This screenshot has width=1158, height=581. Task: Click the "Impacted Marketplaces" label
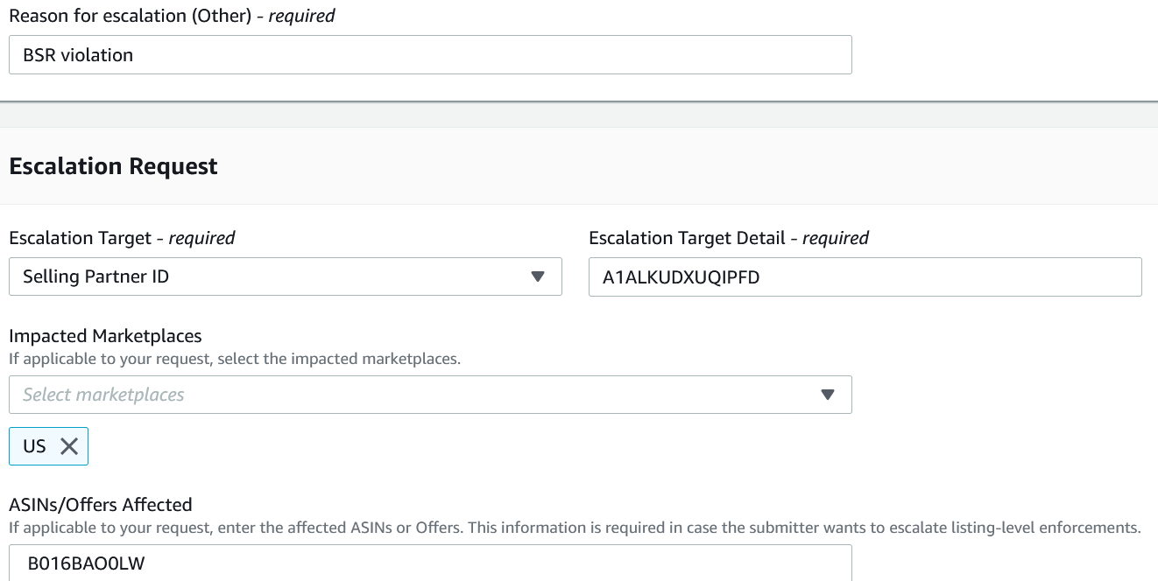click(105, 336)
